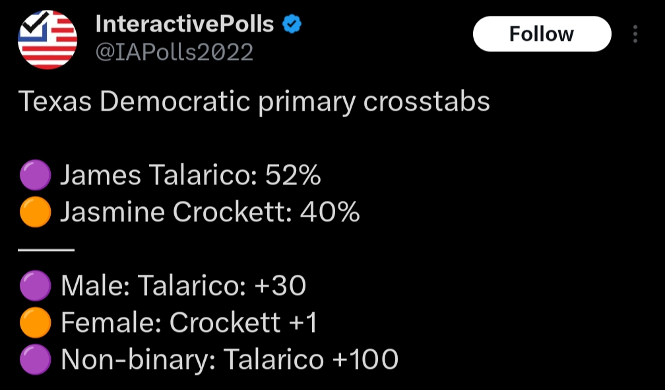Screen dimensions: 665x390
Task: Select the Texas Democratic primary crosstabs heading
Action: (254, 102)
